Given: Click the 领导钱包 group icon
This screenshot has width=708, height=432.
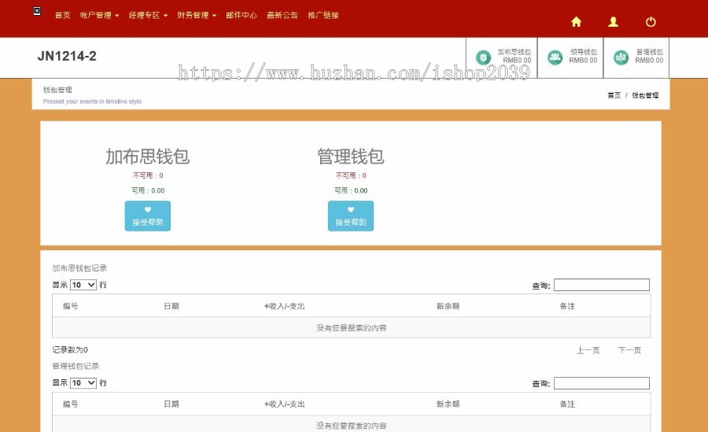Looking at the screenshot, I should (555, 57).
